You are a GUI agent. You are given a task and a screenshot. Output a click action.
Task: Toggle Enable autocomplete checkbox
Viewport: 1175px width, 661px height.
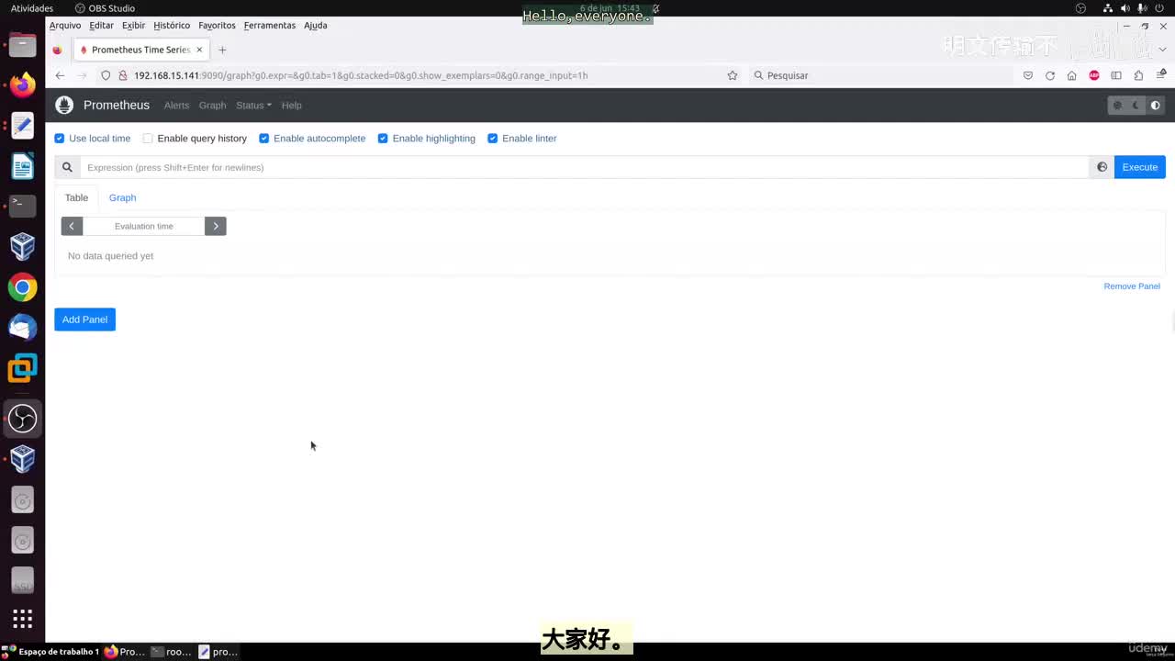coord(264,139)
